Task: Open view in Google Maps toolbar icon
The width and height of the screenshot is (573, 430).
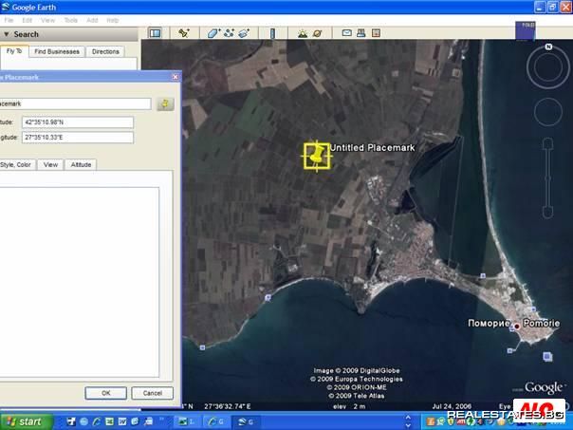Action: [376, 33]
